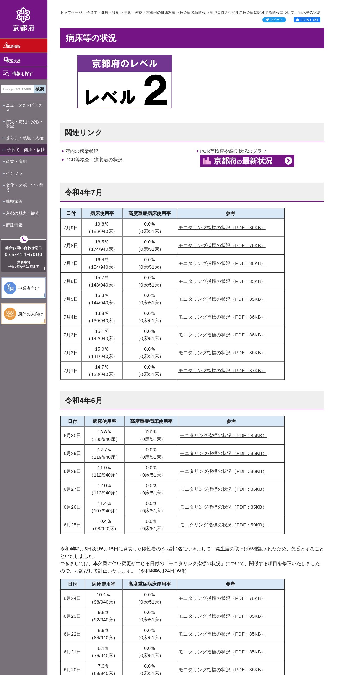
Task: Focus the Google カスタム検索 input field
Action: [x=18, y=89]
